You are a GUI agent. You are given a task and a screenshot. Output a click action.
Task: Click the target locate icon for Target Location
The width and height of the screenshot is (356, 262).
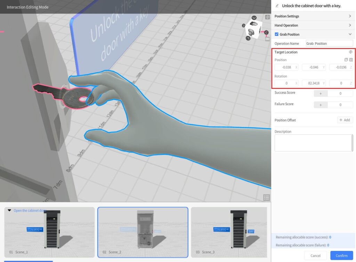[350, 52]
